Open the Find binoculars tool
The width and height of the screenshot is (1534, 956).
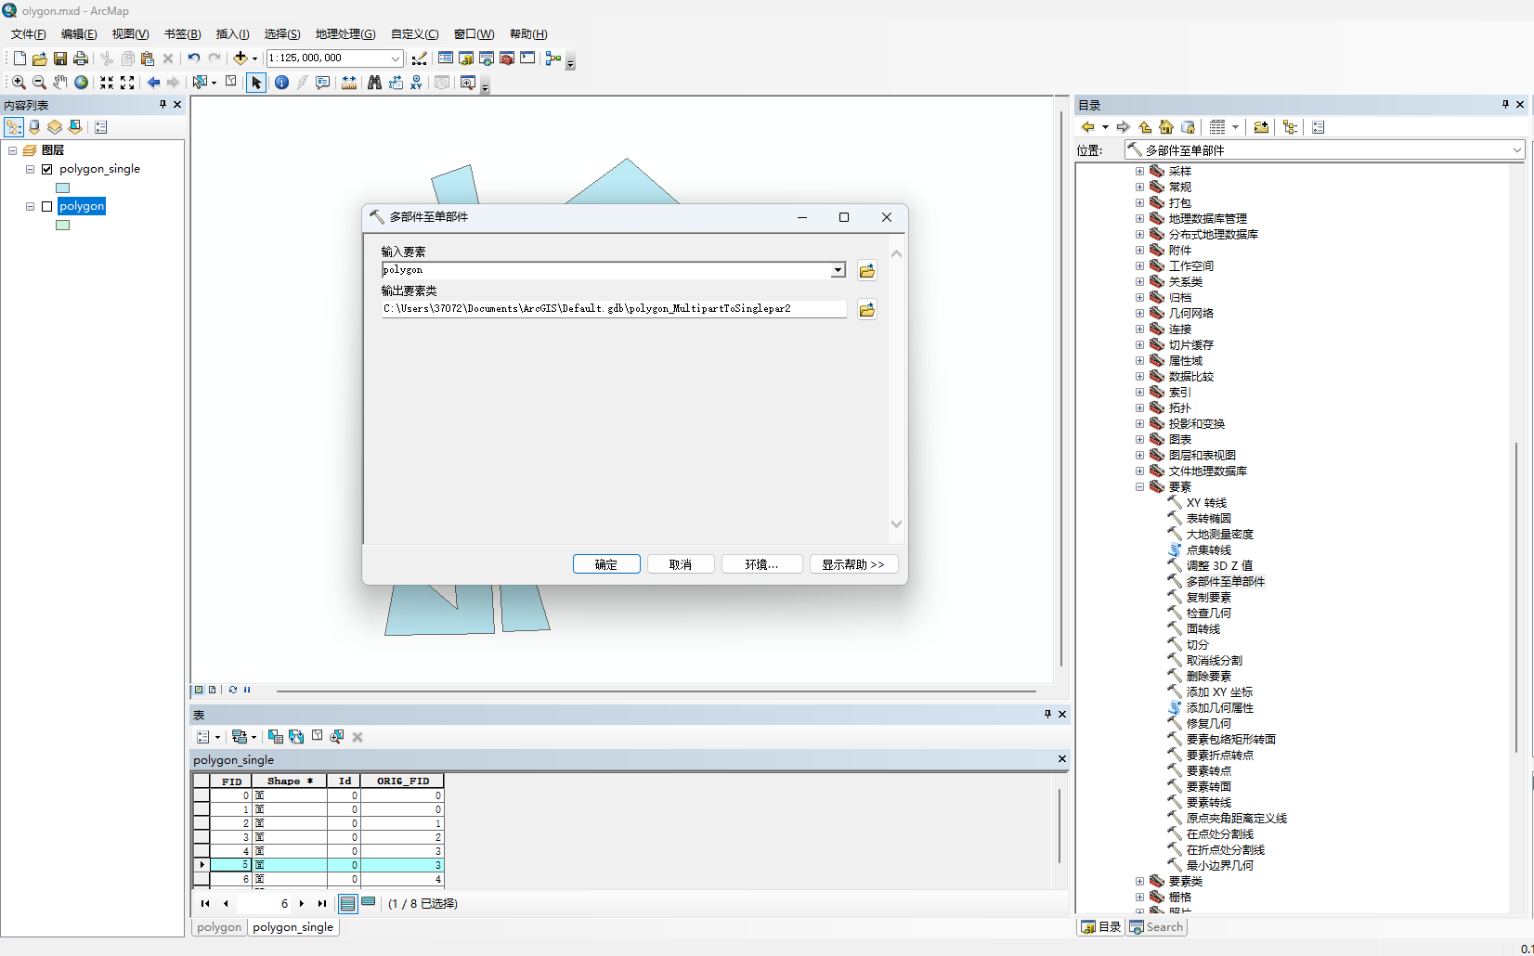(x=374, y=83)
